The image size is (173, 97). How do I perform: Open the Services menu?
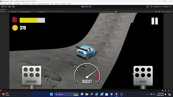(34, 4)
